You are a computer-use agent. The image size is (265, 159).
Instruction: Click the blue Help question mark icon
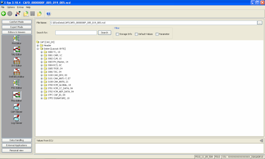click(48, 14)
